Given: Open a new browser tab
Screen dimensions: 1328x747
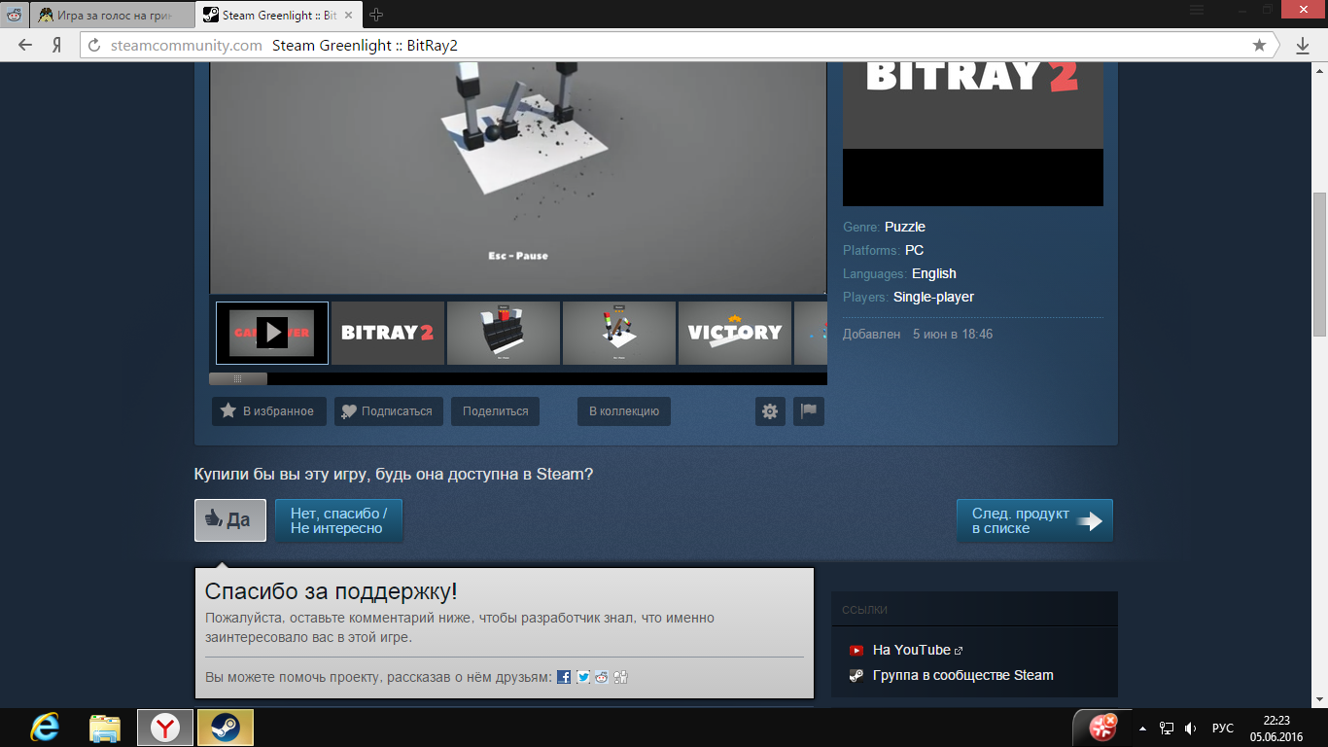Looking at the screenshot, I should 376,15.
